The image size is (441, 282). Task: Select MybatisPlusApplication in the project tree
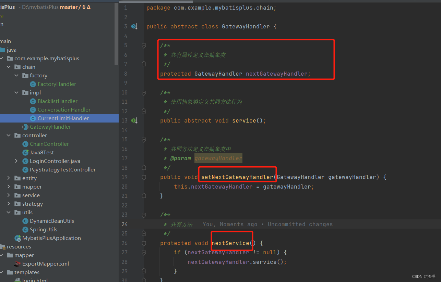pyautogui.click(x=52, y=238)
